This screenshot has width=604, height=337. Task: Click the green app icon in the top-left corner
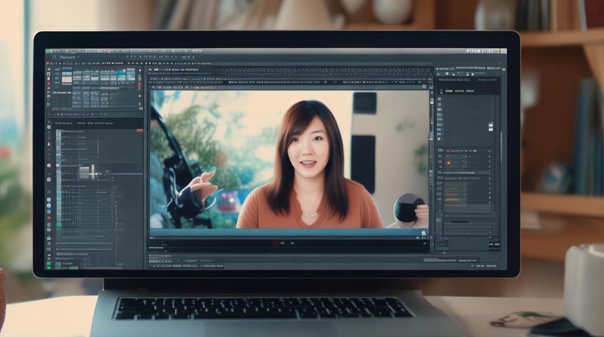pyautogui.click(x=48, y=51)
